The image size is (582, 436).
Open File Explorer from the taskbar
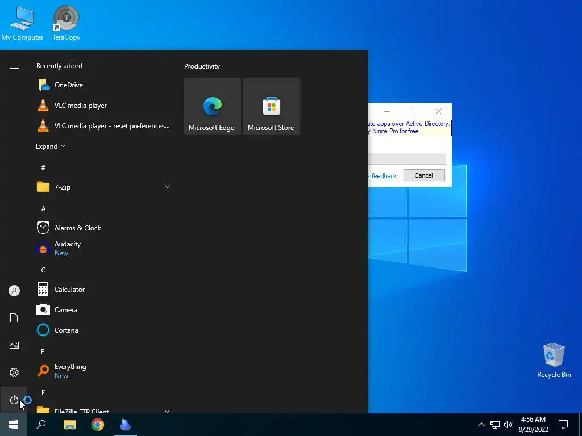click(69, 425)
